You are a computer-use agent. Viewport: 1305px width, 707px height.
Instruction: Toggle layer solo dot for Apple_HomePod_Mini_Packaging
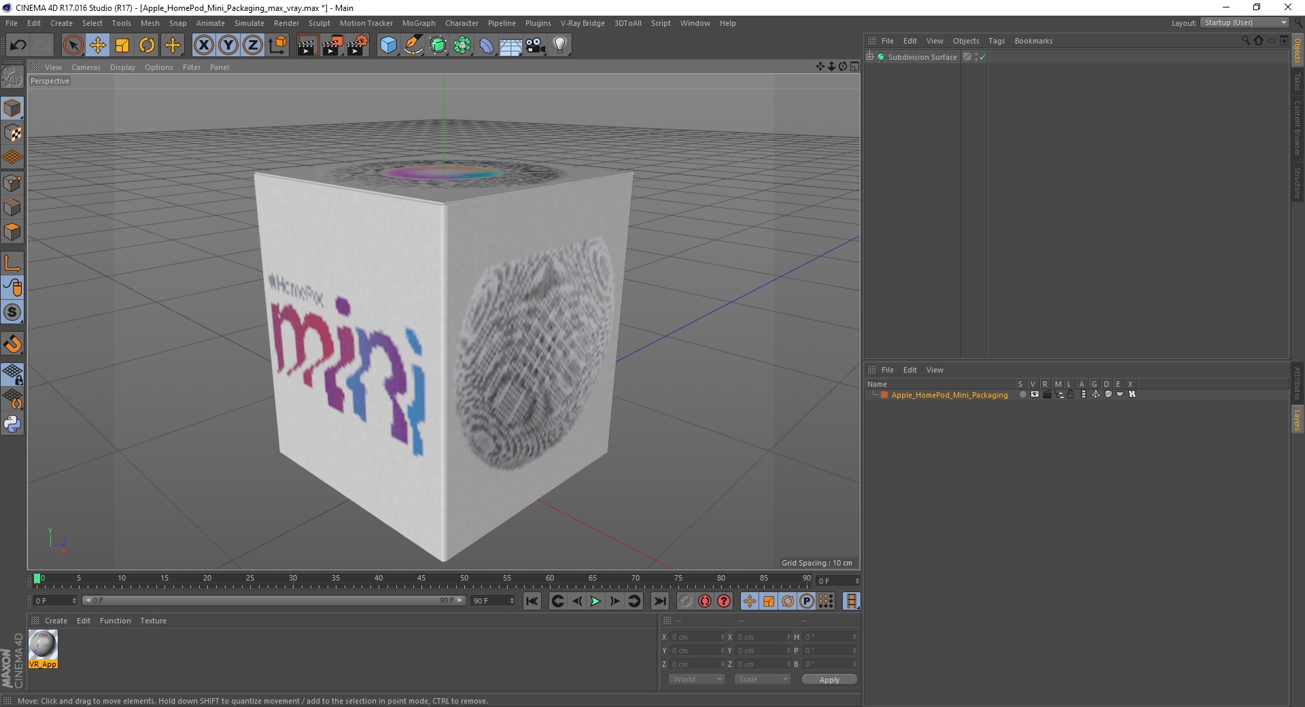point(1022,394)
